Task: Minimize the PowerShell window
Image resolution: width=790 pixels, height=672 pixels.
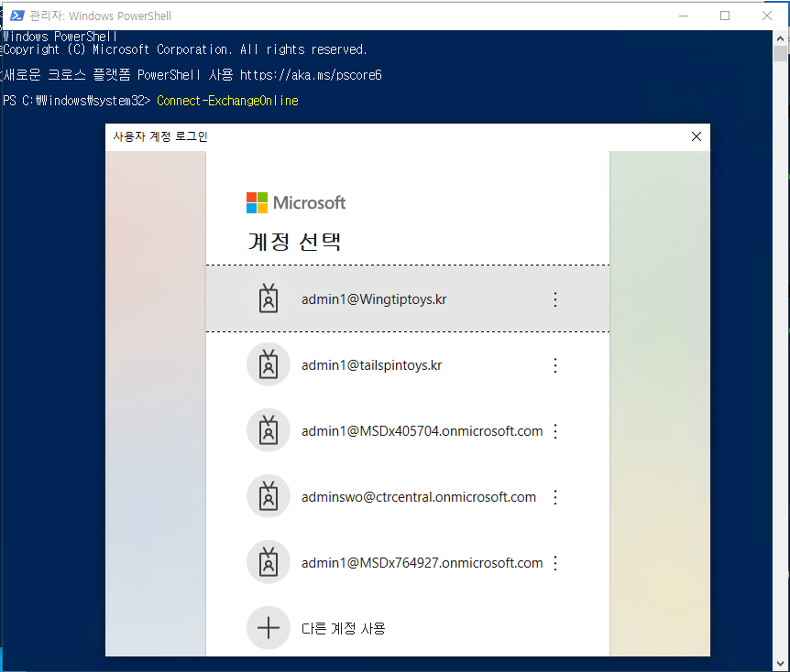Action: [x=683, y=16]
